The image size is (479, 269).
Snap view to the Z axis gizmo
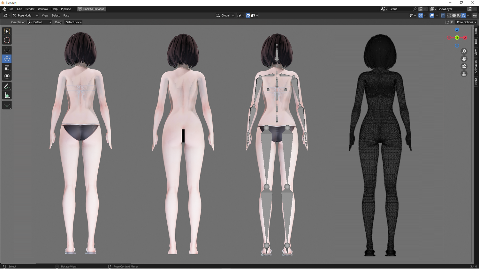click(457, 30)
